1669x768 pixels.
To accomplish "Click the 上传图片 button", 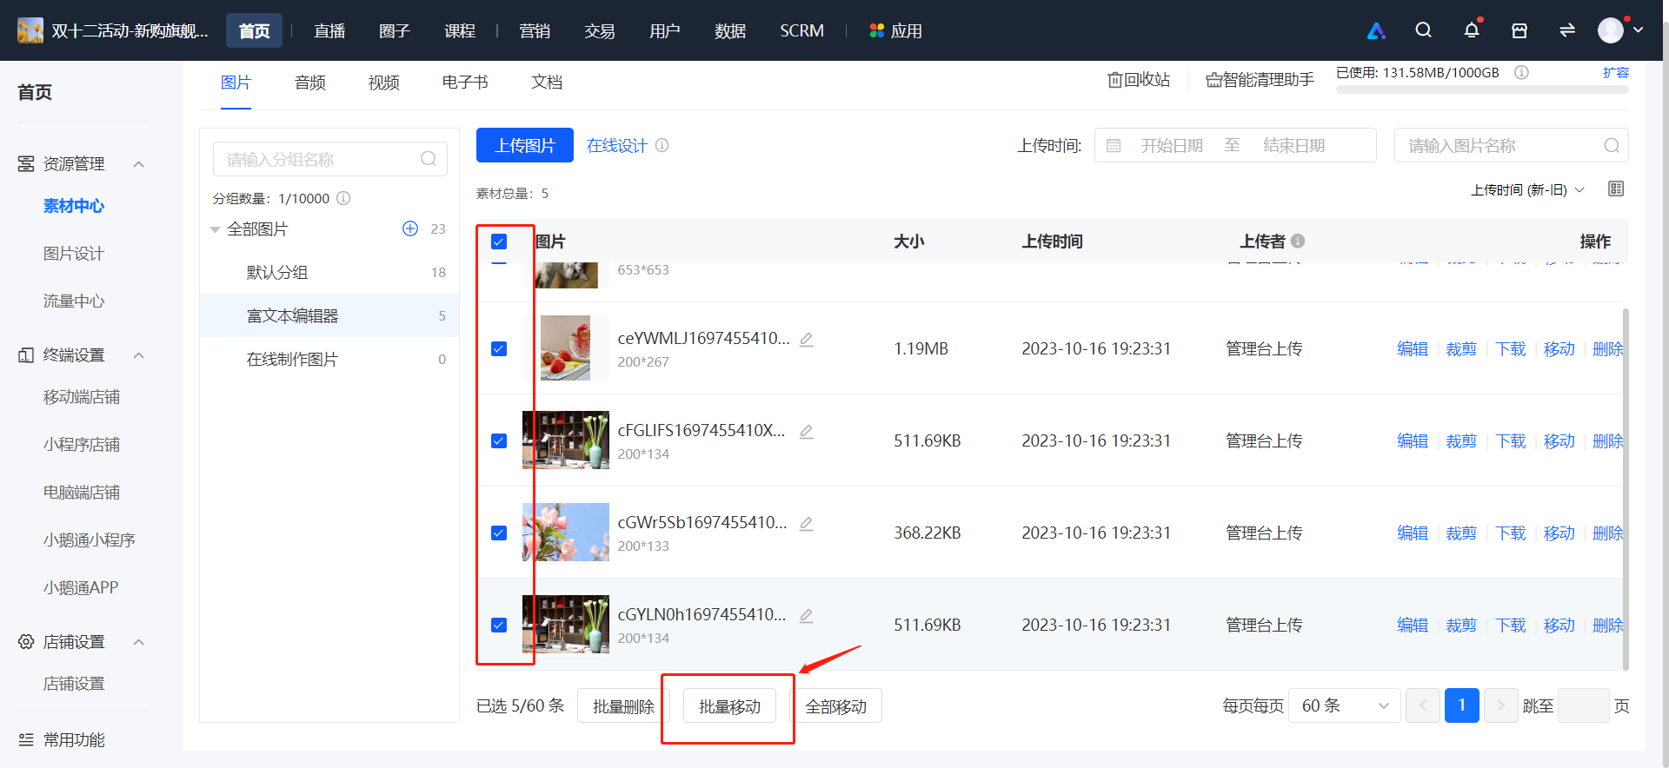I will [525, 145].
